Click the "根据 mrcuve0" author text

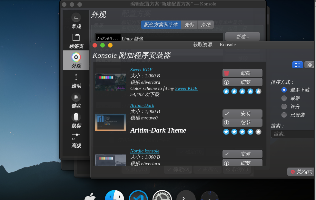tap(144, 118)
